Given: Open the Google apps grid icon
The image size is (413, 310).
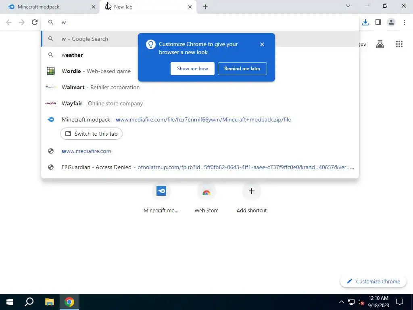Looking at the screenshot, I should click(399, 44).
